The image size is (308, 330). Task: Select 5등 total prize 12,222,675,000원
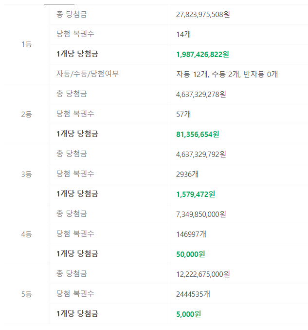(203, 274)
